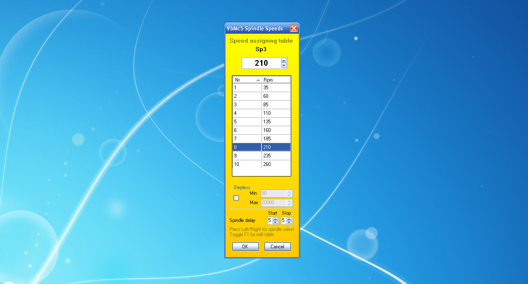Sort the table by the Nr column header

(x=247, y=80)
